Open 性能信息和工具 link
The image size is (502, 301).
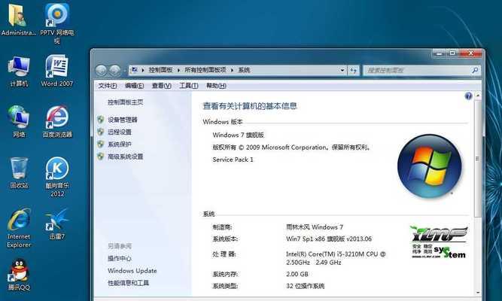[128, 283]
